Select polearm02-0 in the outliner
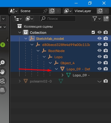The width and height of the screenshot is (111, 123). coord(41,81)
